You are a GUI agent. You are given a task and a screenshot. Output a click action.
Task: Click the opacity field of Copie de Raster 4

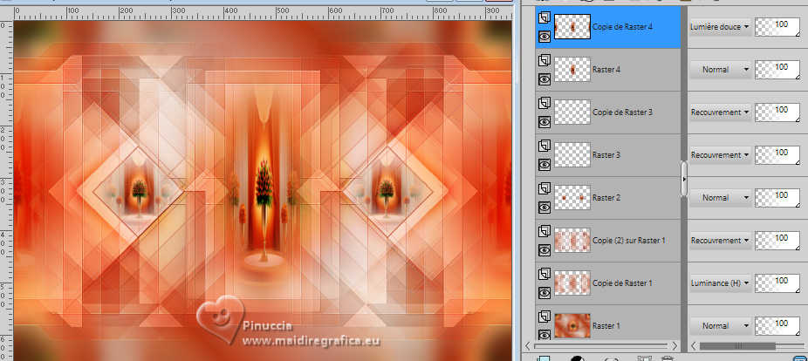point(777,27)
